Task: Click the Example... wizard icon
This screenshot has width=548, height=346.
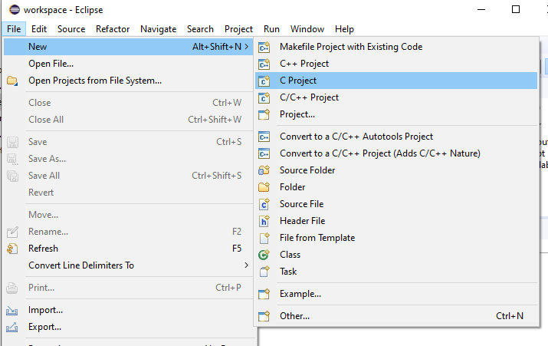Action: (x=264, y=294)
